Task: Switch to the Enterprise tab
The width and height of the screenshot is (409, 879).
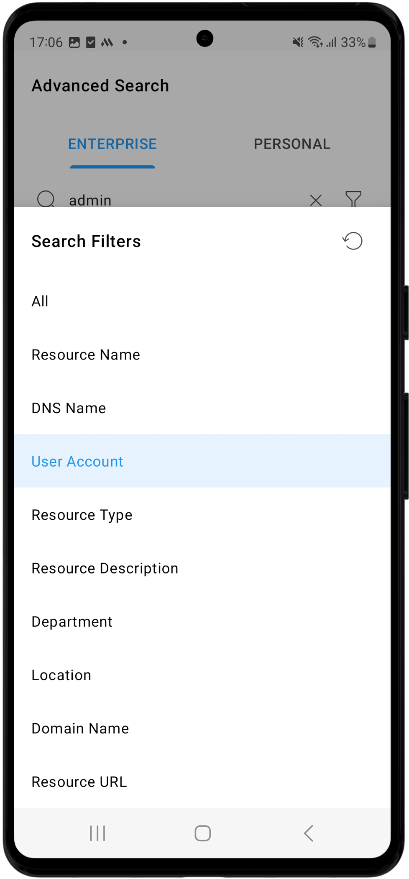Action: [112, 144]
